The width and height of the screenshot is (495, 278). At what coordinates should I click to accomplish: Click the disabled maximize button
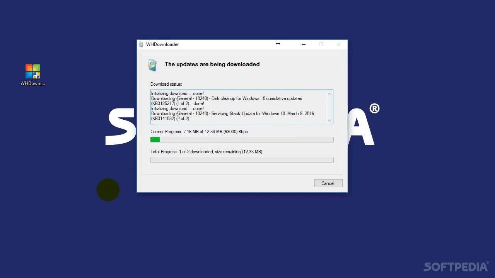pos(321,44)
